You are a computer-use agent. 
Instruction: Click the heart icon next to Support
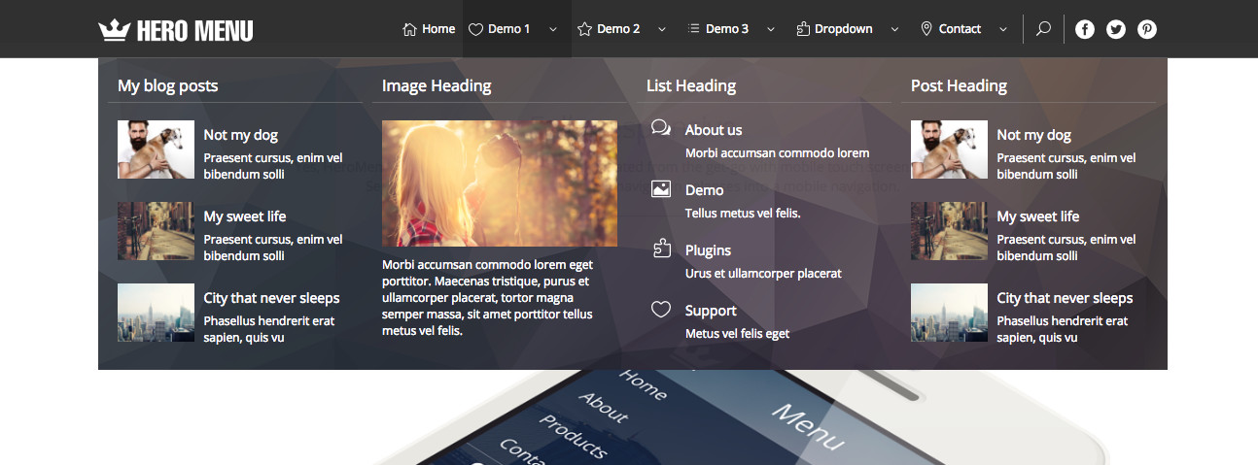tap(661, 310)
